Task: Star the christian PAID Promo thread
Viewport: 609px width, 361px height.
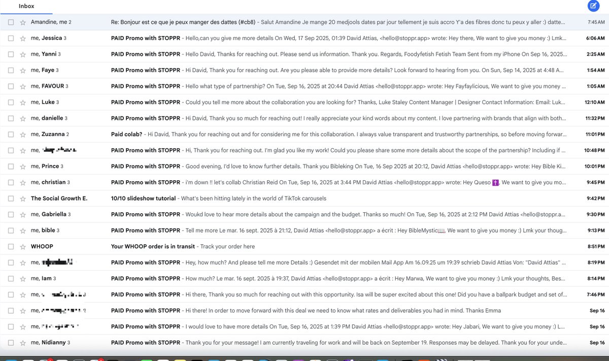Action: click(x=23, y=182)
